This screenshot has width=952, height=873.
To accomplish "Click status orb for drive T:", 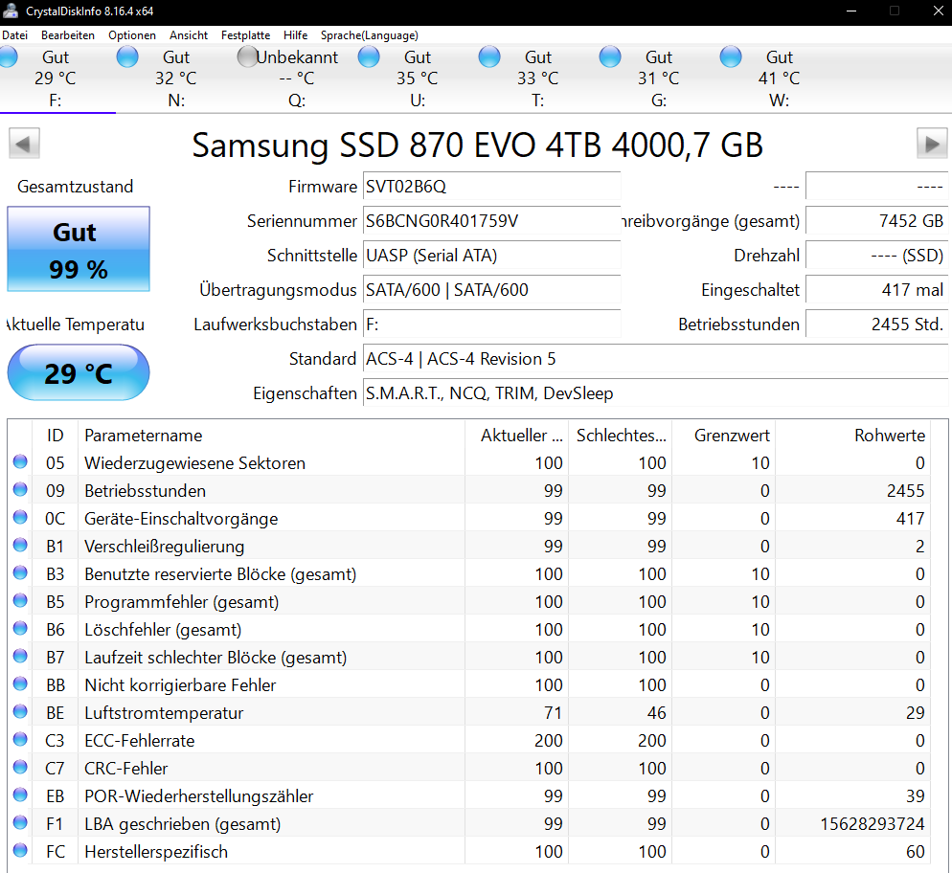I will click(x=489, y=57).
